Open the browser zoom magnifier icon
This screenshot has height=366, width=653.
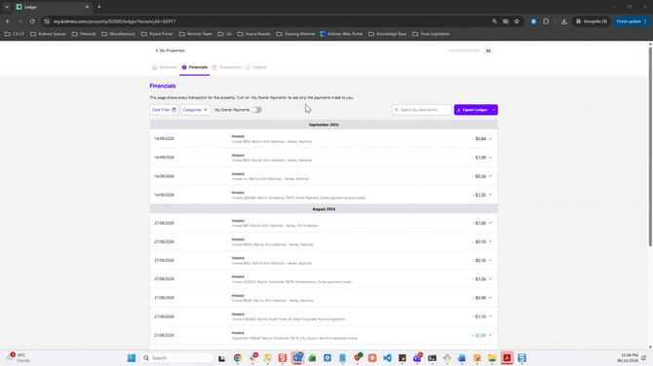click(x=494, y=21)
